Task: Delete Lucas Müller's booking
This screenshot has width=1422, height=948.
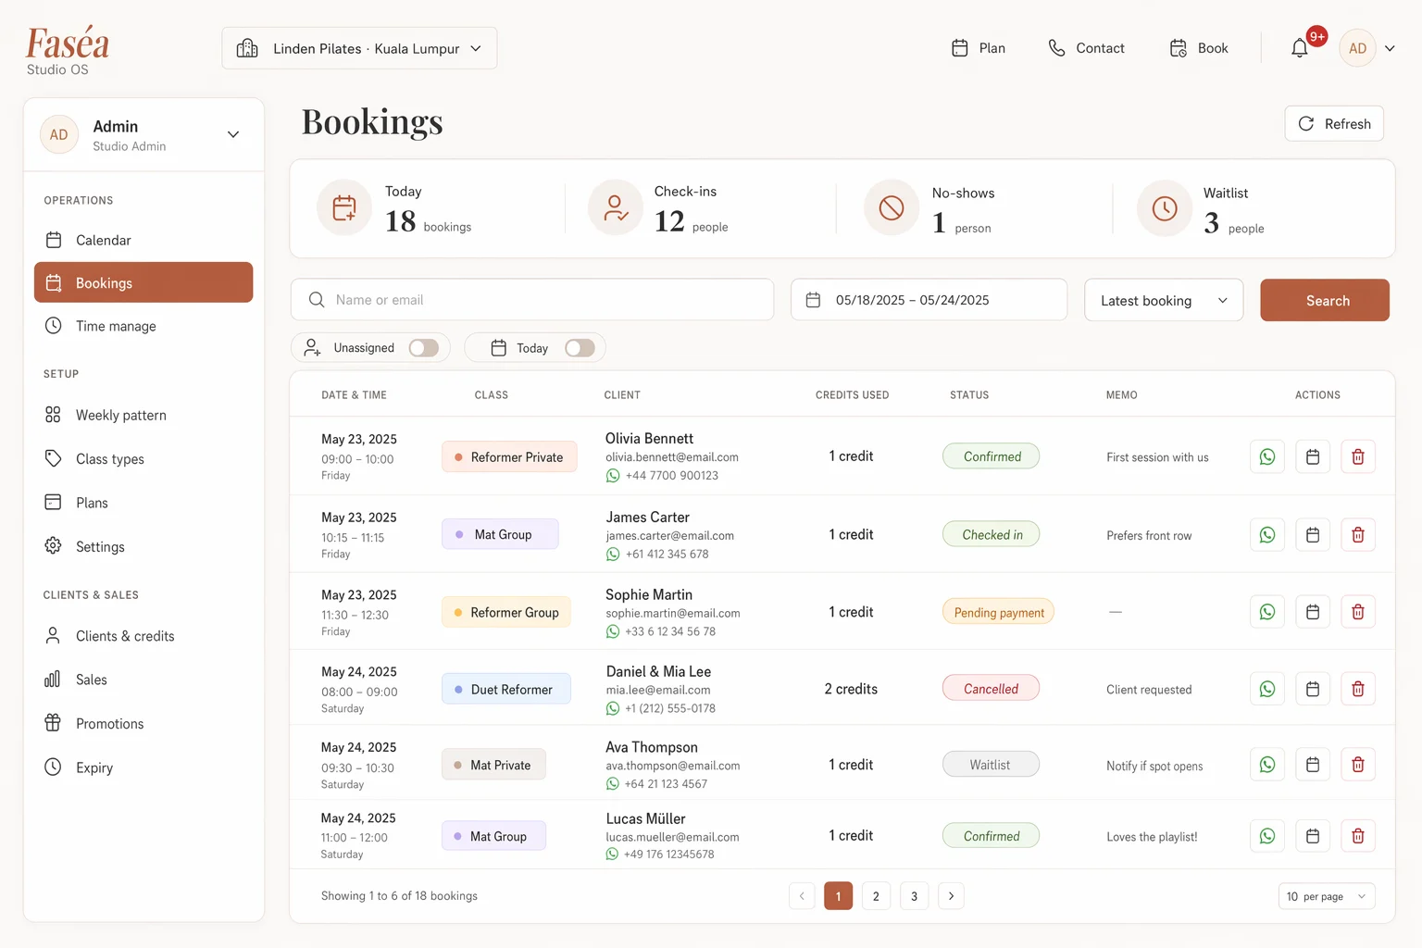Action: (x=1358, y=836)
